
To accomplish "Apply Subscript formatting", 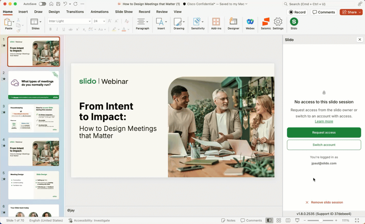I will (84, 29).
